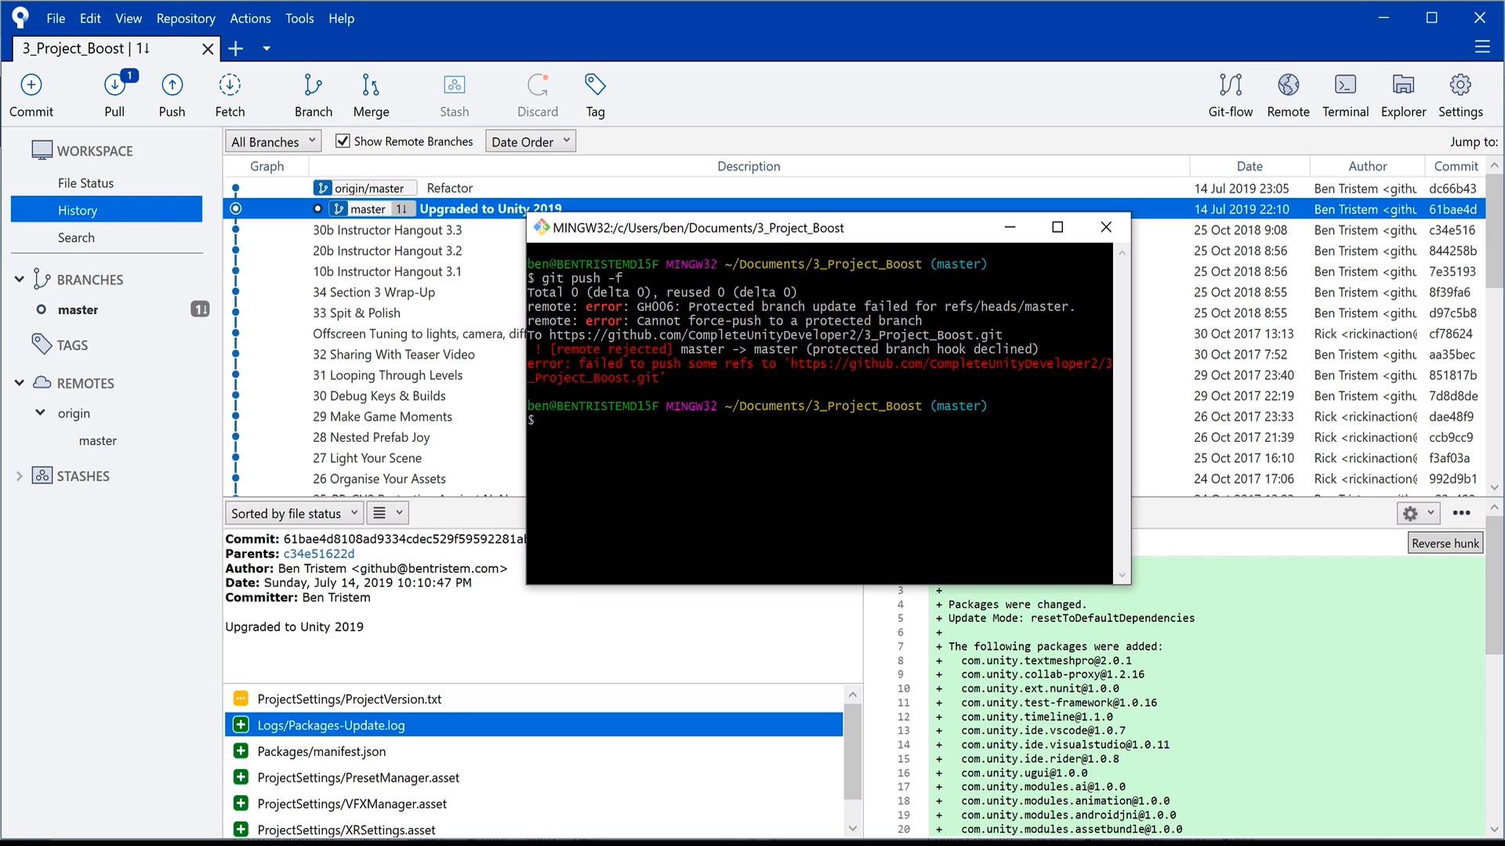Open the tab list dropdown arrow
The width and height of the screenshot is (1505, 846).
point(267,49)
